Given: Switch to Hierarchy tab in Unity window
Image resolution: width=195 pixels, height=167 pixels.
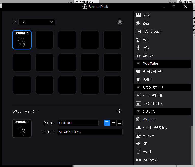Looking at the screenshot, I should coord(86,1).
